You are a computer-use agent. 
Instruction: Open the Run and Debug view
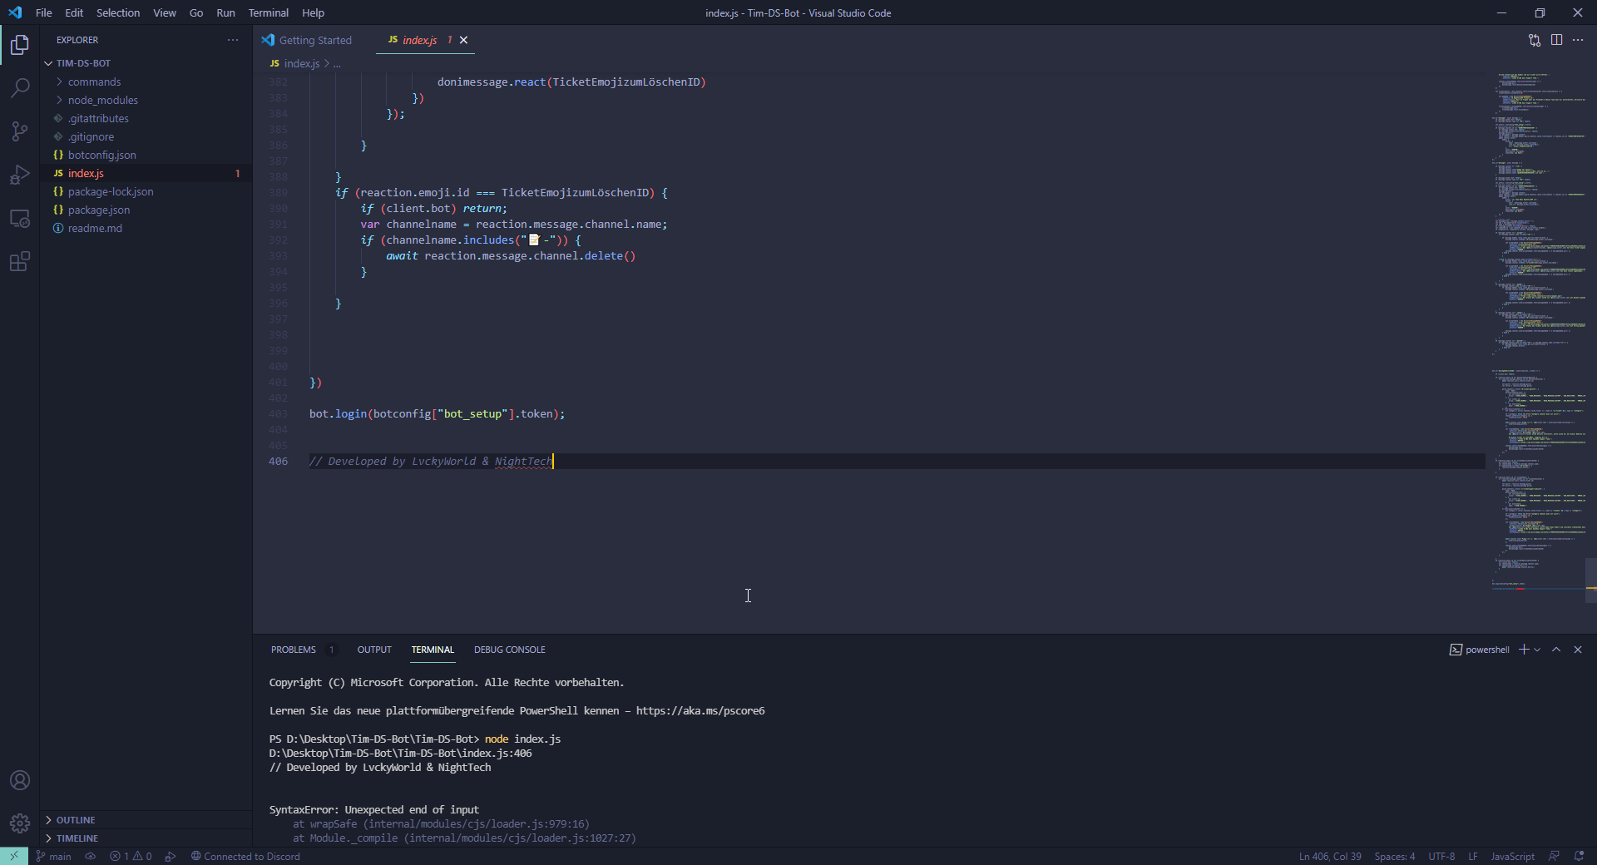coord(20,175)
